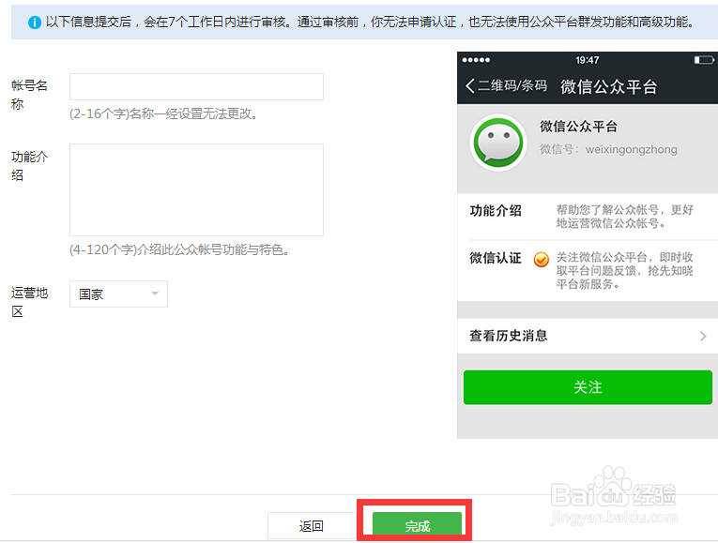Click the hint text (2-16个字)名称一经设置无法更改

(x=163, y=113)
